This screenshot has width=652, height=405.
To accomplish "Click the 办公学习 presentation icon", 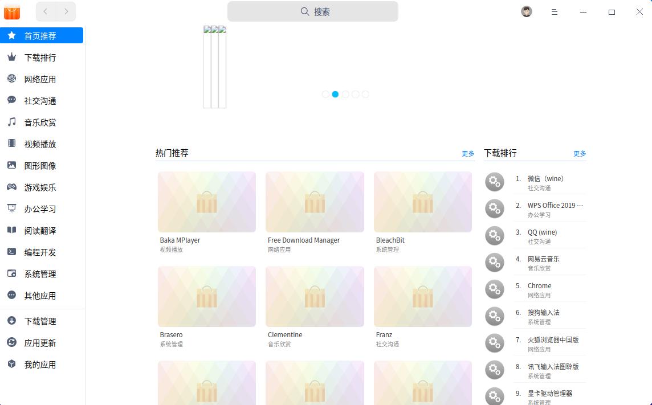I will (11, 208).
